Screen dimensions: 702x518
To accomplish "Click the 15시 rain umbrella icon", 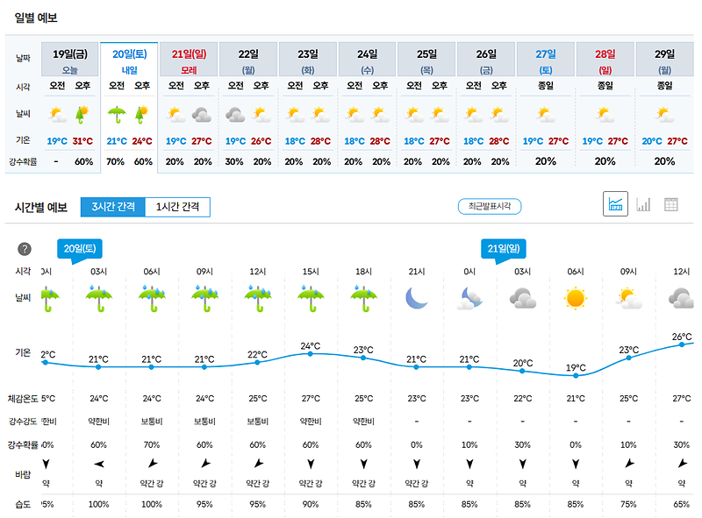I will coord(311,298).
